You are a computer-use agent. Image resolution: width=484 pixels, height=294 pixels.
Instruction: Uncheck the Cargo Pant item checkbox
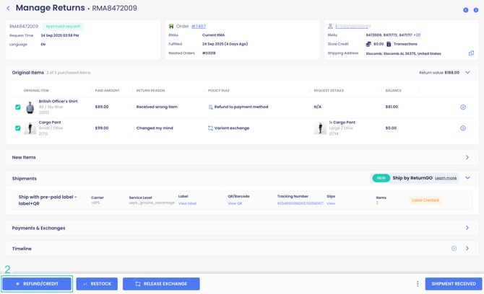(x=18, y=128)
